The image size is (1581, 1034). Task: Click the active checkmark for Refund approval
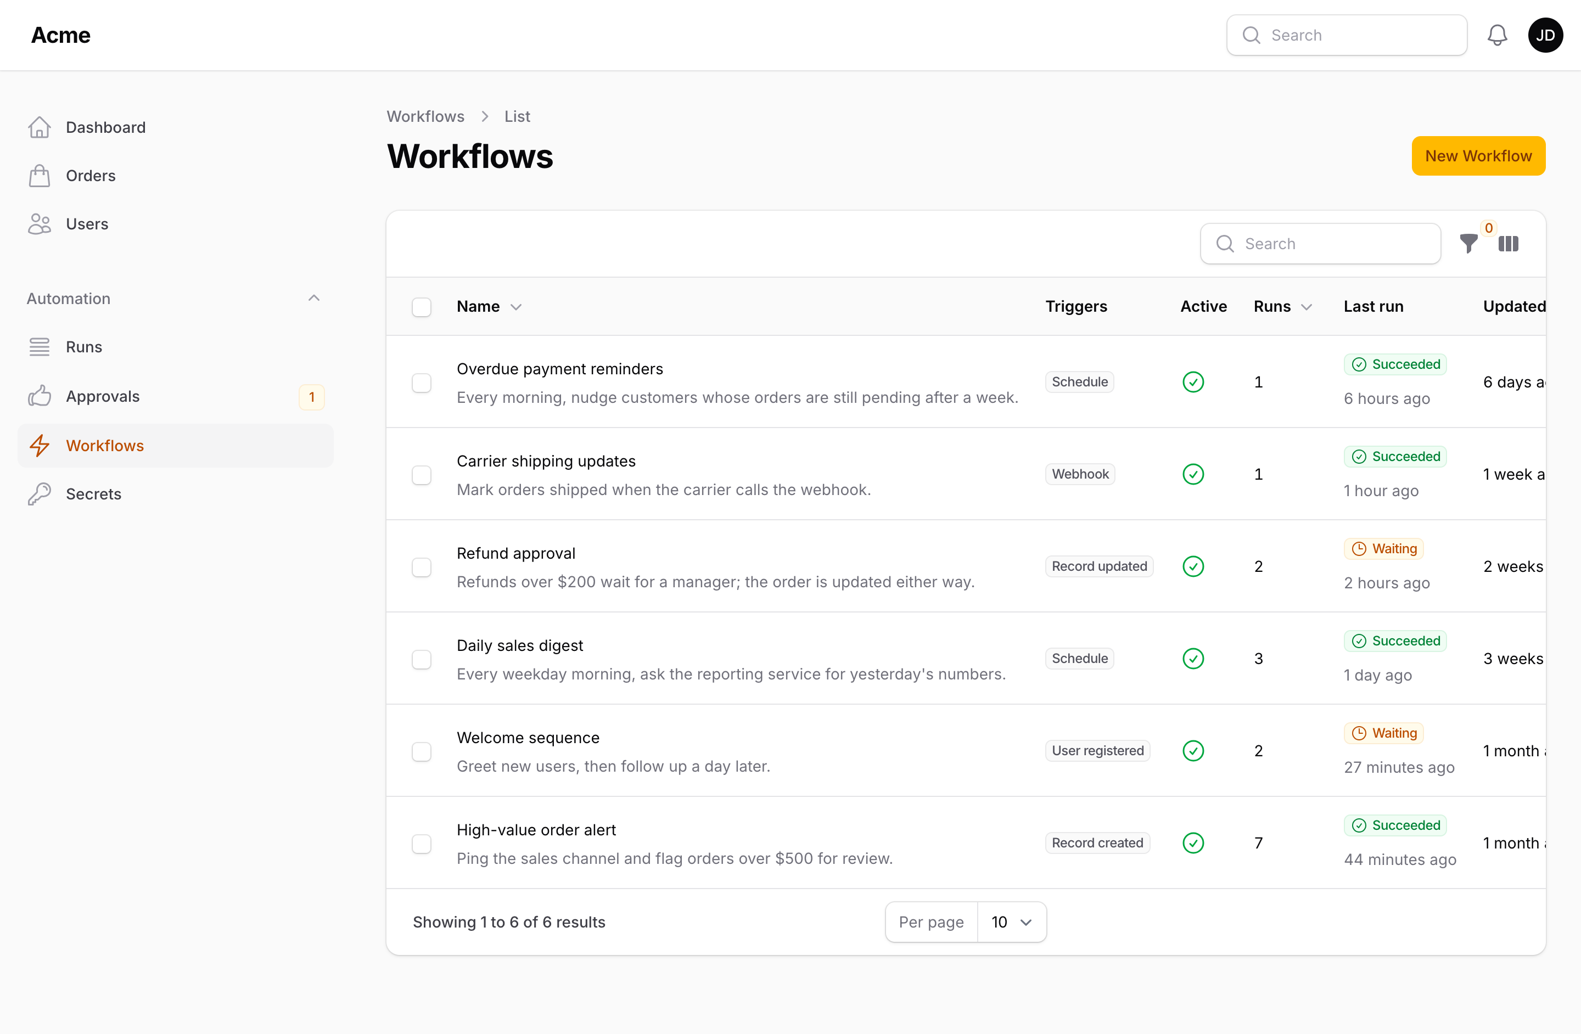coord(1193,566)
